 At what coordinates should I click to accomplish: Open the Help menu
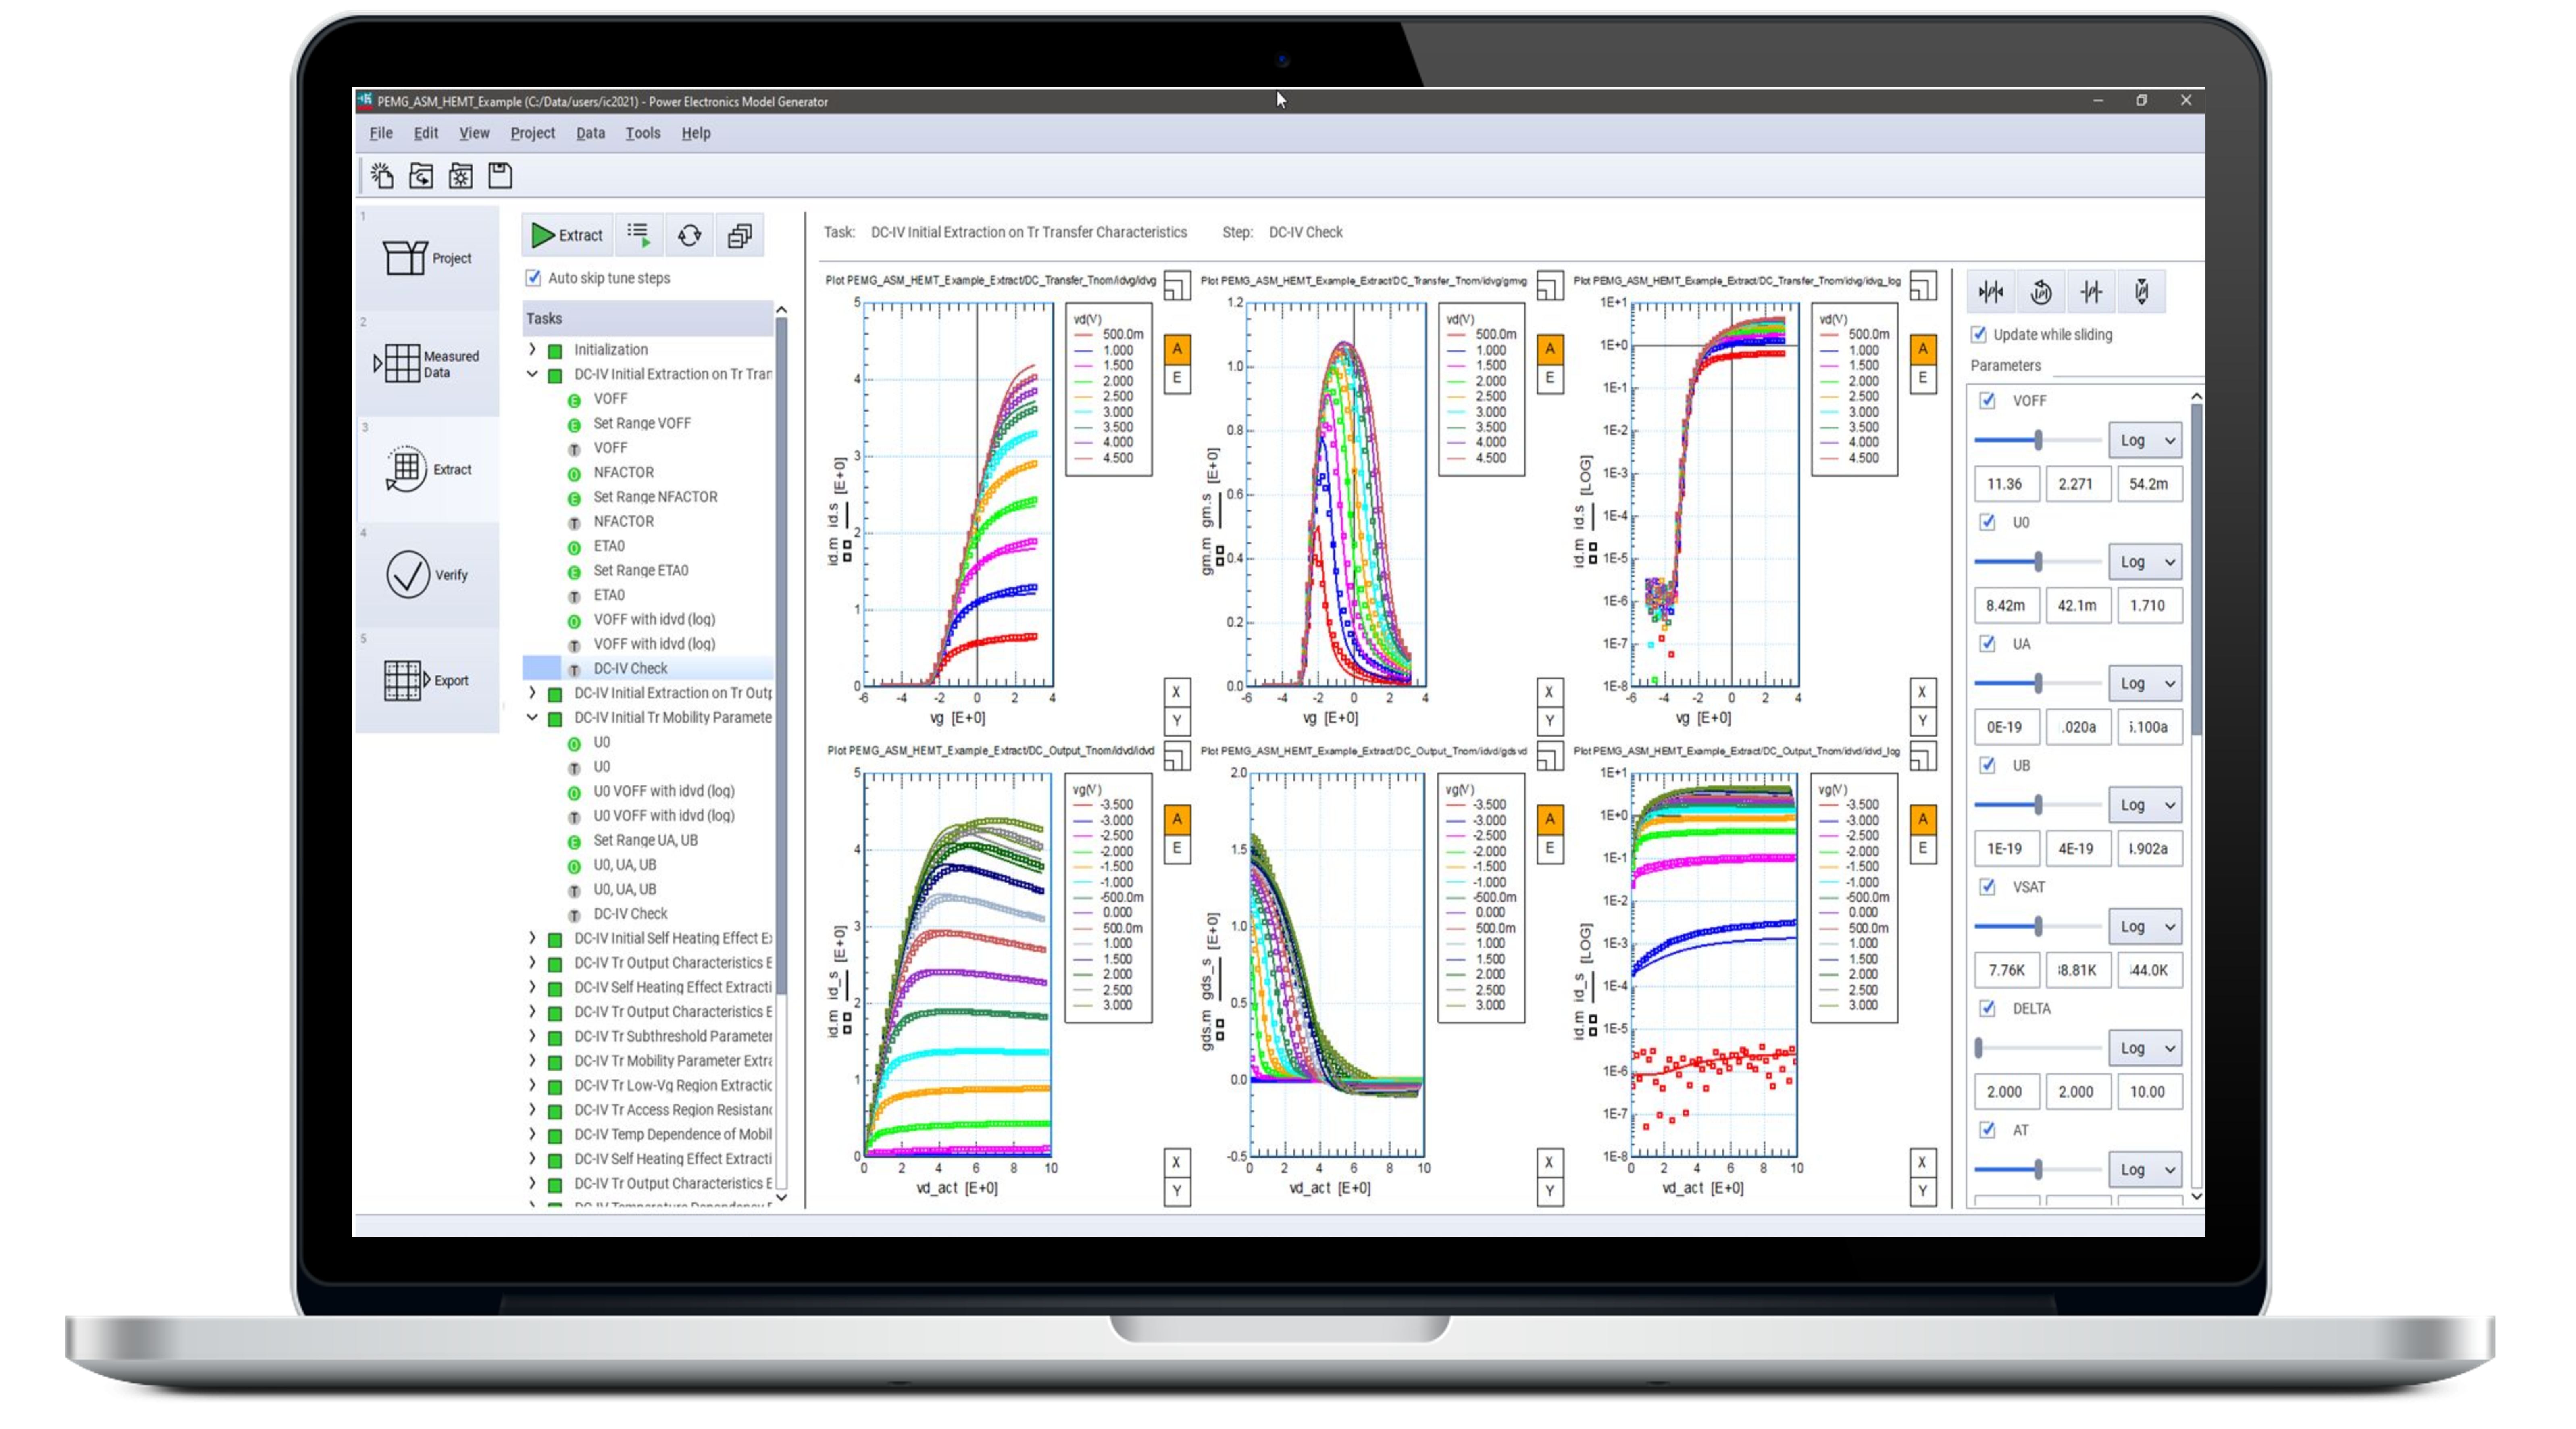point(696,133)
